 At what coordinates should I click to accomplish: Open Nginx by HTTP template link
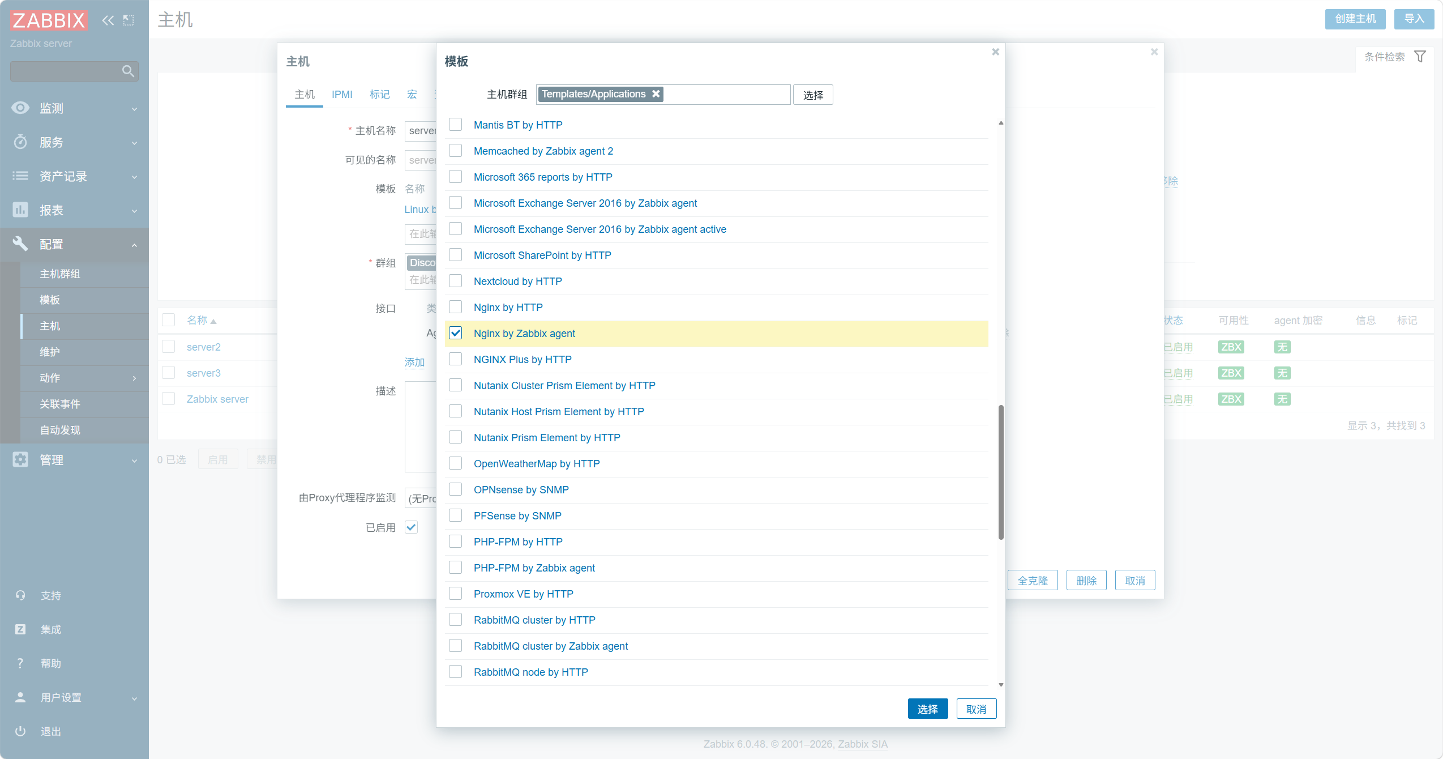[x=508, y=307]
